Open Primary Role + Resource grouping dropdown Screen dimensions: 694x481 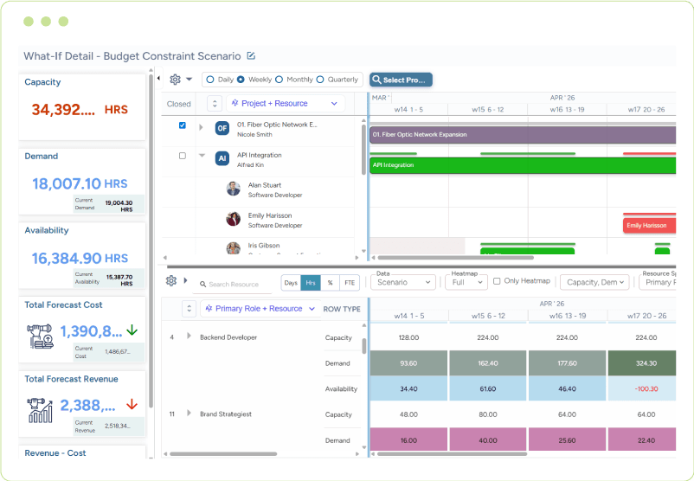[x=260, y=309]
